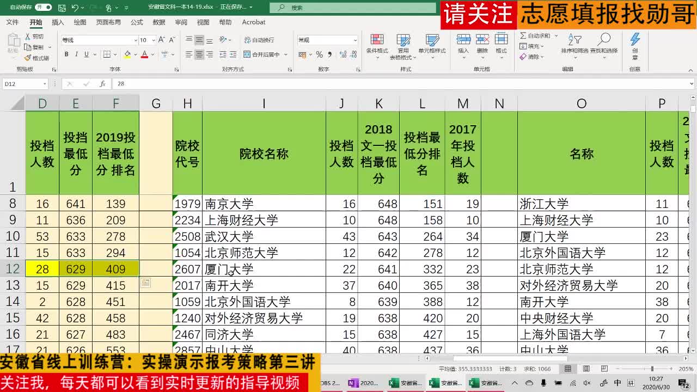This screenshot has width=697, height=392.
Task: Click the Comma Style icon
Action: pyautogui.click(x=329, y=54)
